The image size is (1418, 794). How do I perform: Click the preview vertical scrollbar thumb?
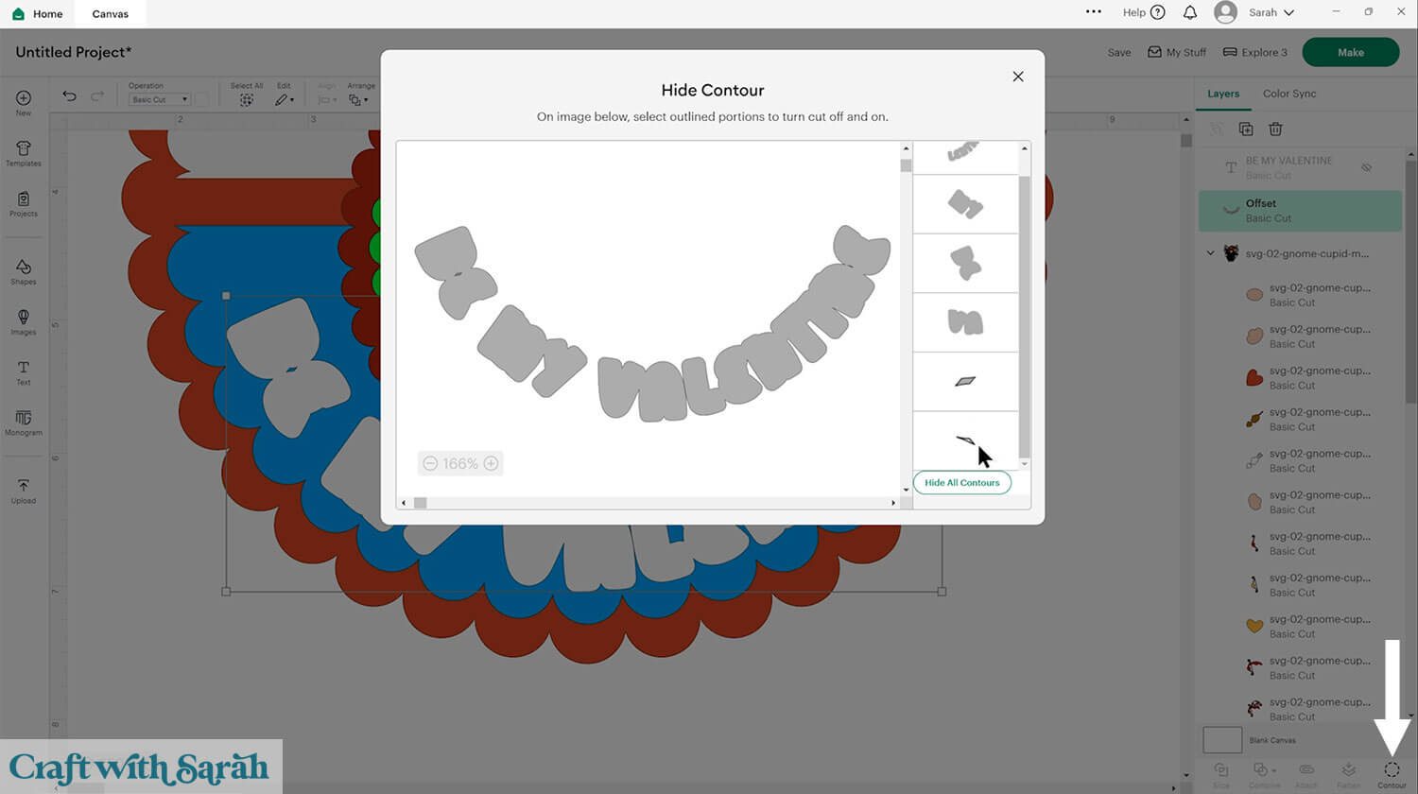(906, 165)
